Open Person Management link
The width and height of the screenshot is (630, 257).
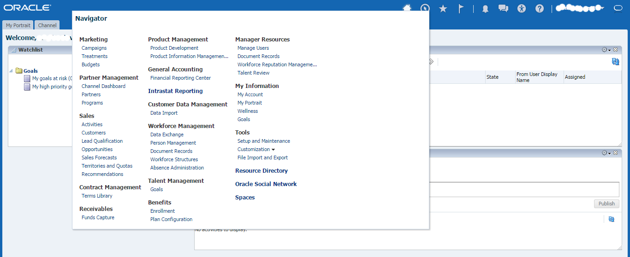tap(173, 143)
